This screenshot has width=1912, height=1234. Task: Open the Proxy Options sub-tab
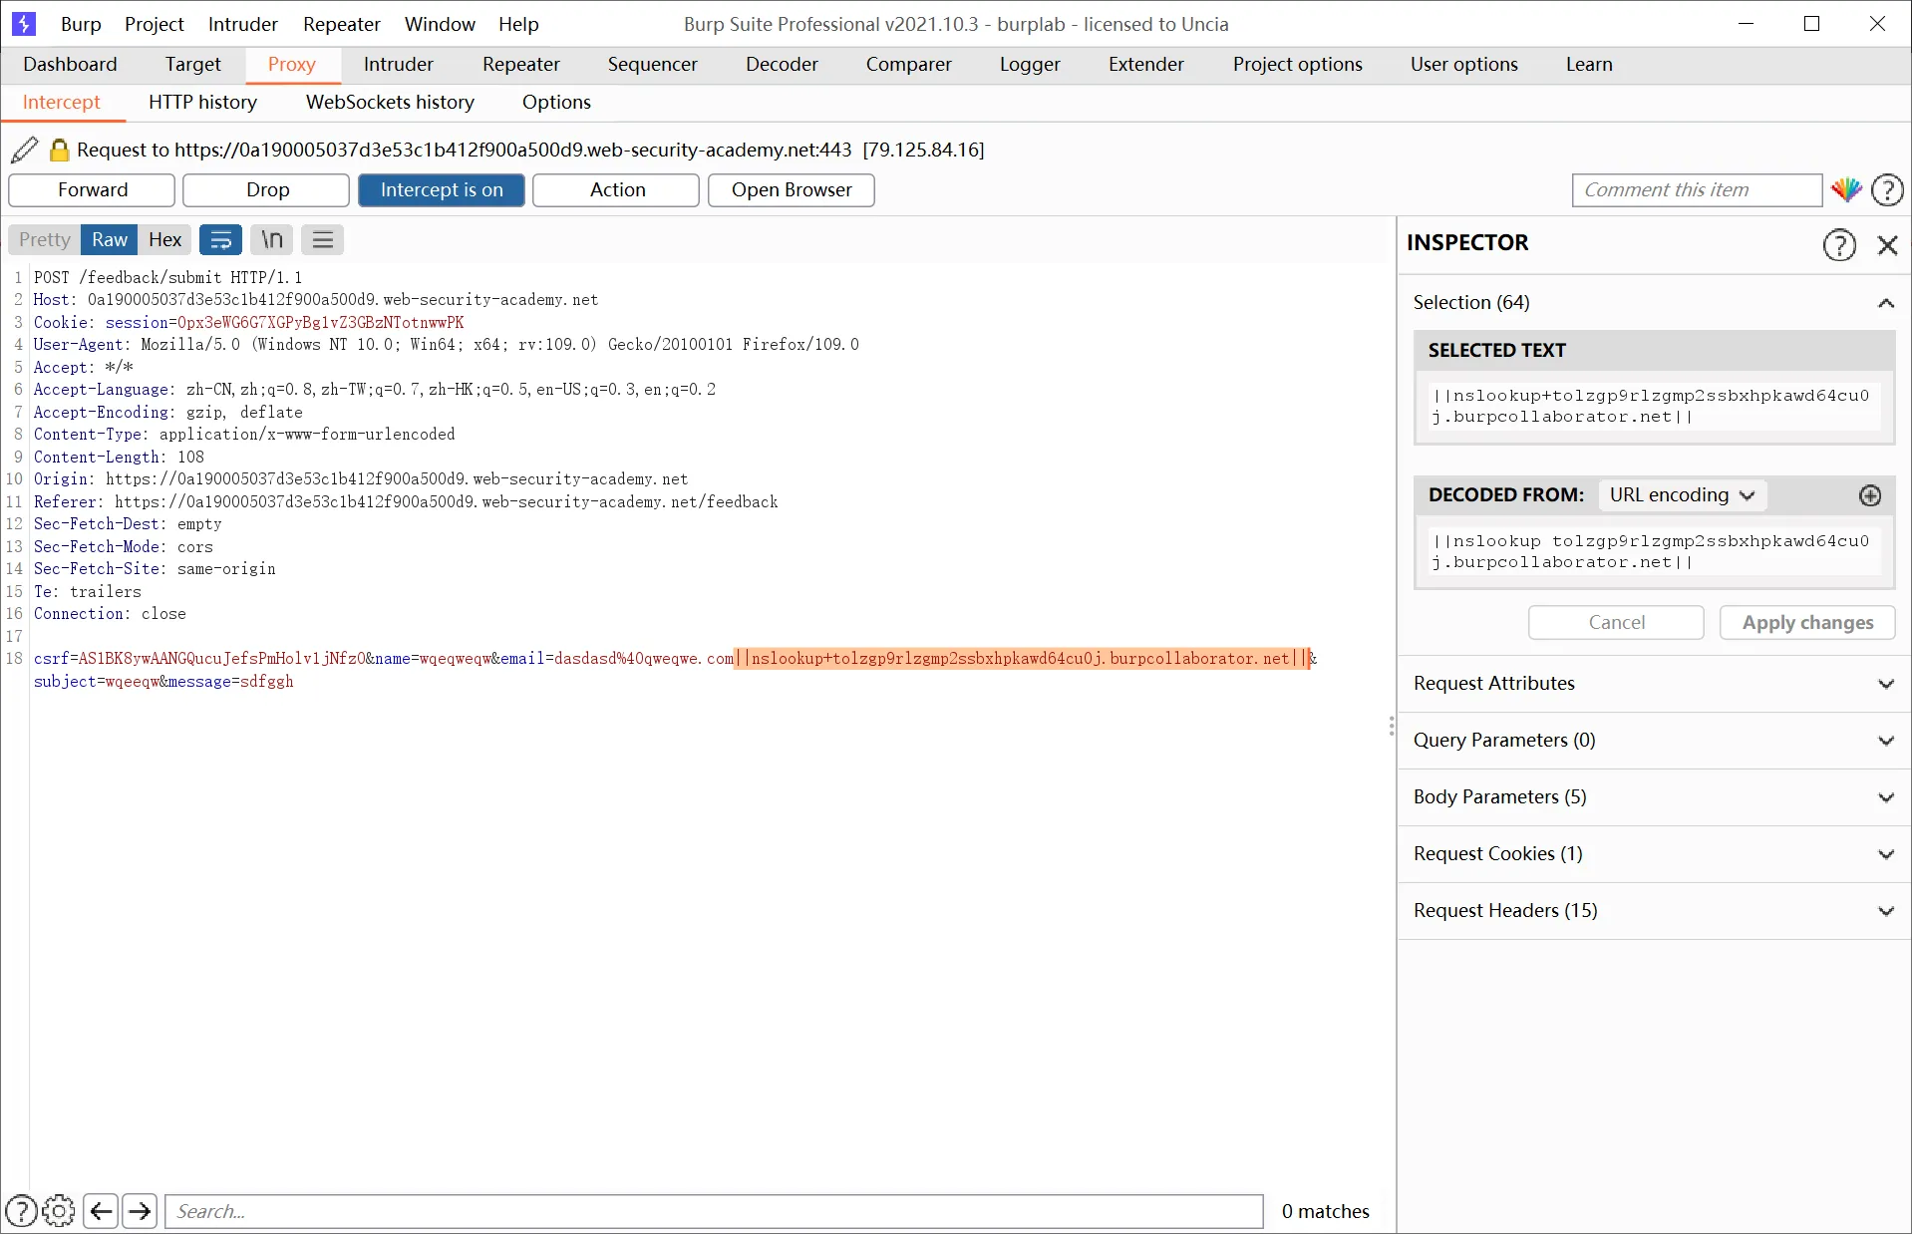pyautogui.click(x=556, y=102)
